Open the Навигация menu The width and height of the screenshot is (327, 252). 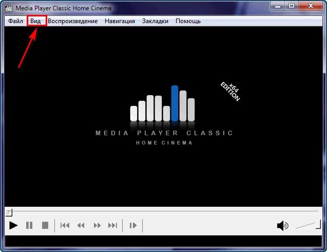coord(120,21)
